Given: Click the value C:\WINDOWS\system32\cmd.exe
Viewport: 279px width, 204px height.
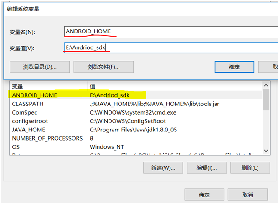Looking at the screenshot, I should pos(133,113).
